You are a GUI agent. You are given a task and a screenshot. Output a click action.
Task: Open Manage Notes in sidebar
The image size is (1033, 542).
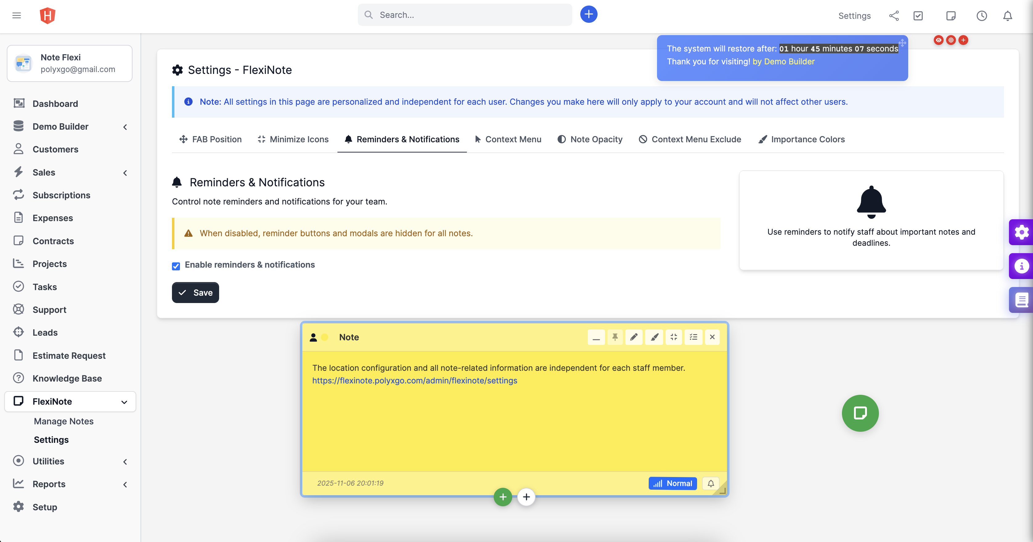coord(64,421)
